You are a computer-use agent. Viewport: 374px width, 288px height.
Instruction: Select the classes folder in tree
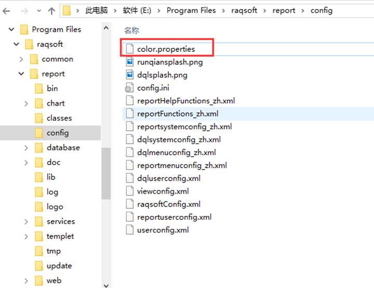(x=59, y=118)
